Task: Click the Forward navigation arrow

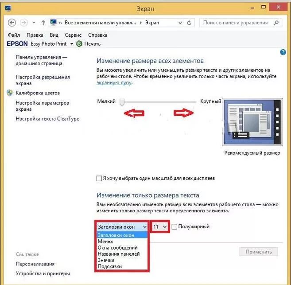Action: pos(24,23)
